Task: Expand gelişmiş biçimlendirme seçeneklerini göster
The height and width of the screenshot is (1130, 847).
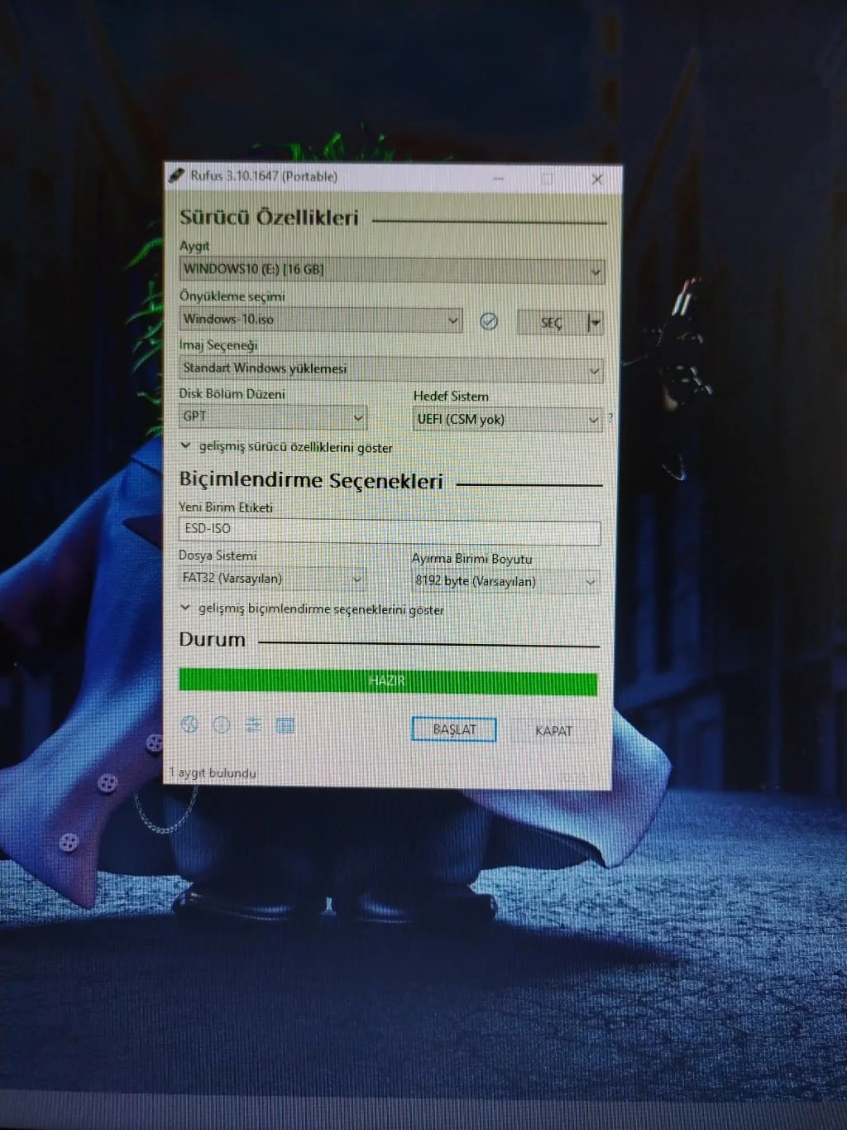Action: click(312, 609)
